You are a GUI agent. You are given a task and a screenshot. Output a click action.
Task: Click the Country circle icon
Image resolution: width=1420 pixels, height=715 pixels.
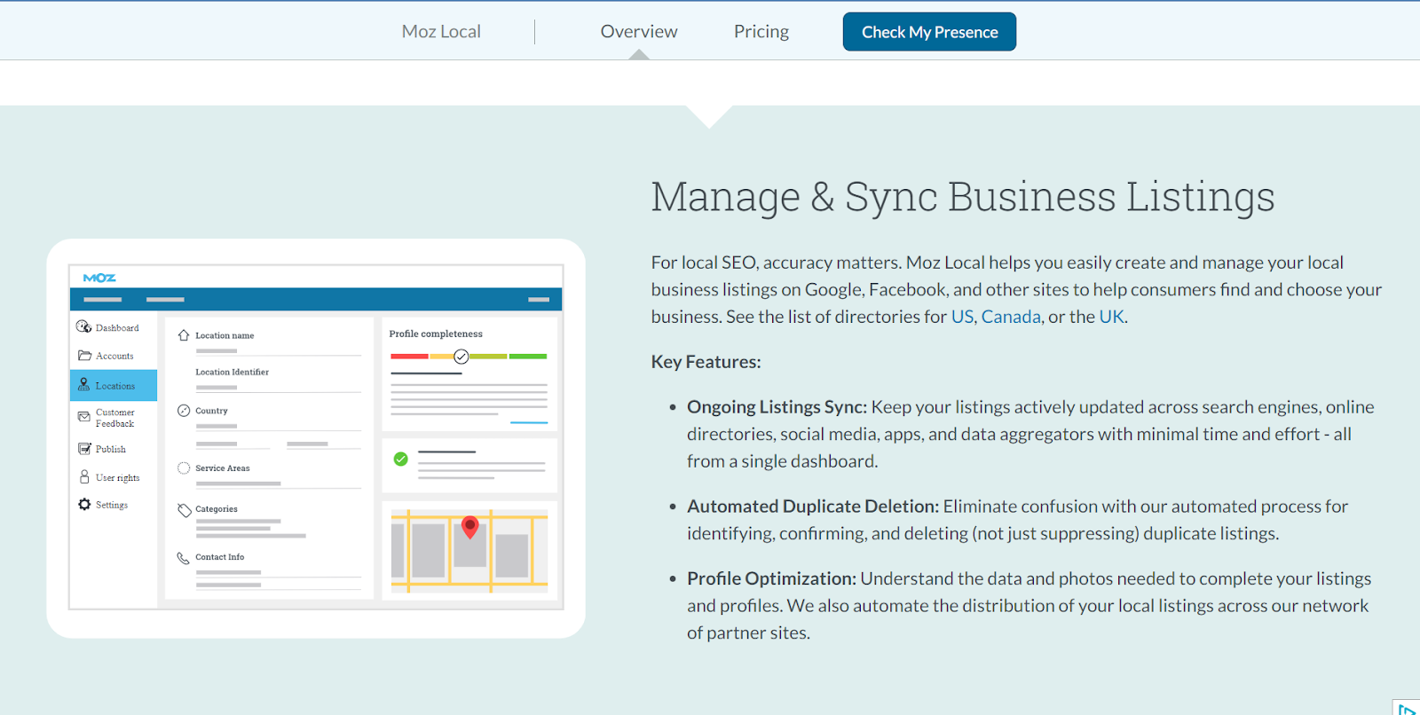(x=184, y=411)
